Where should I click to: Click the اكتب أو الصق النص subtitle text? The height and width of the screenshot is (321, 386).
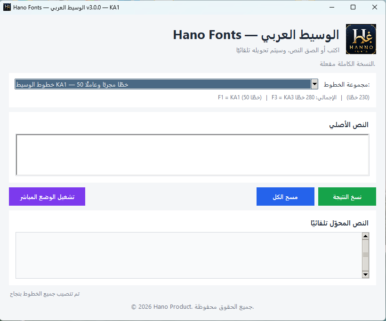[x=288, y=50]
